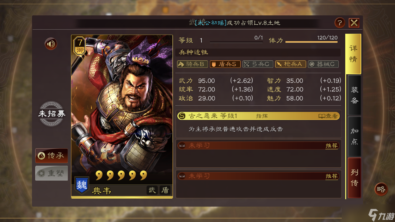
Task: Switch to the 装备 equipment tab
Action: pos(354,95)
